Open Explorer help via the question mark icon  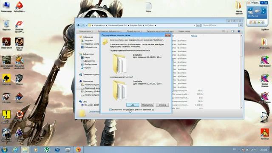pyautogui.click(x=239, y=31)
